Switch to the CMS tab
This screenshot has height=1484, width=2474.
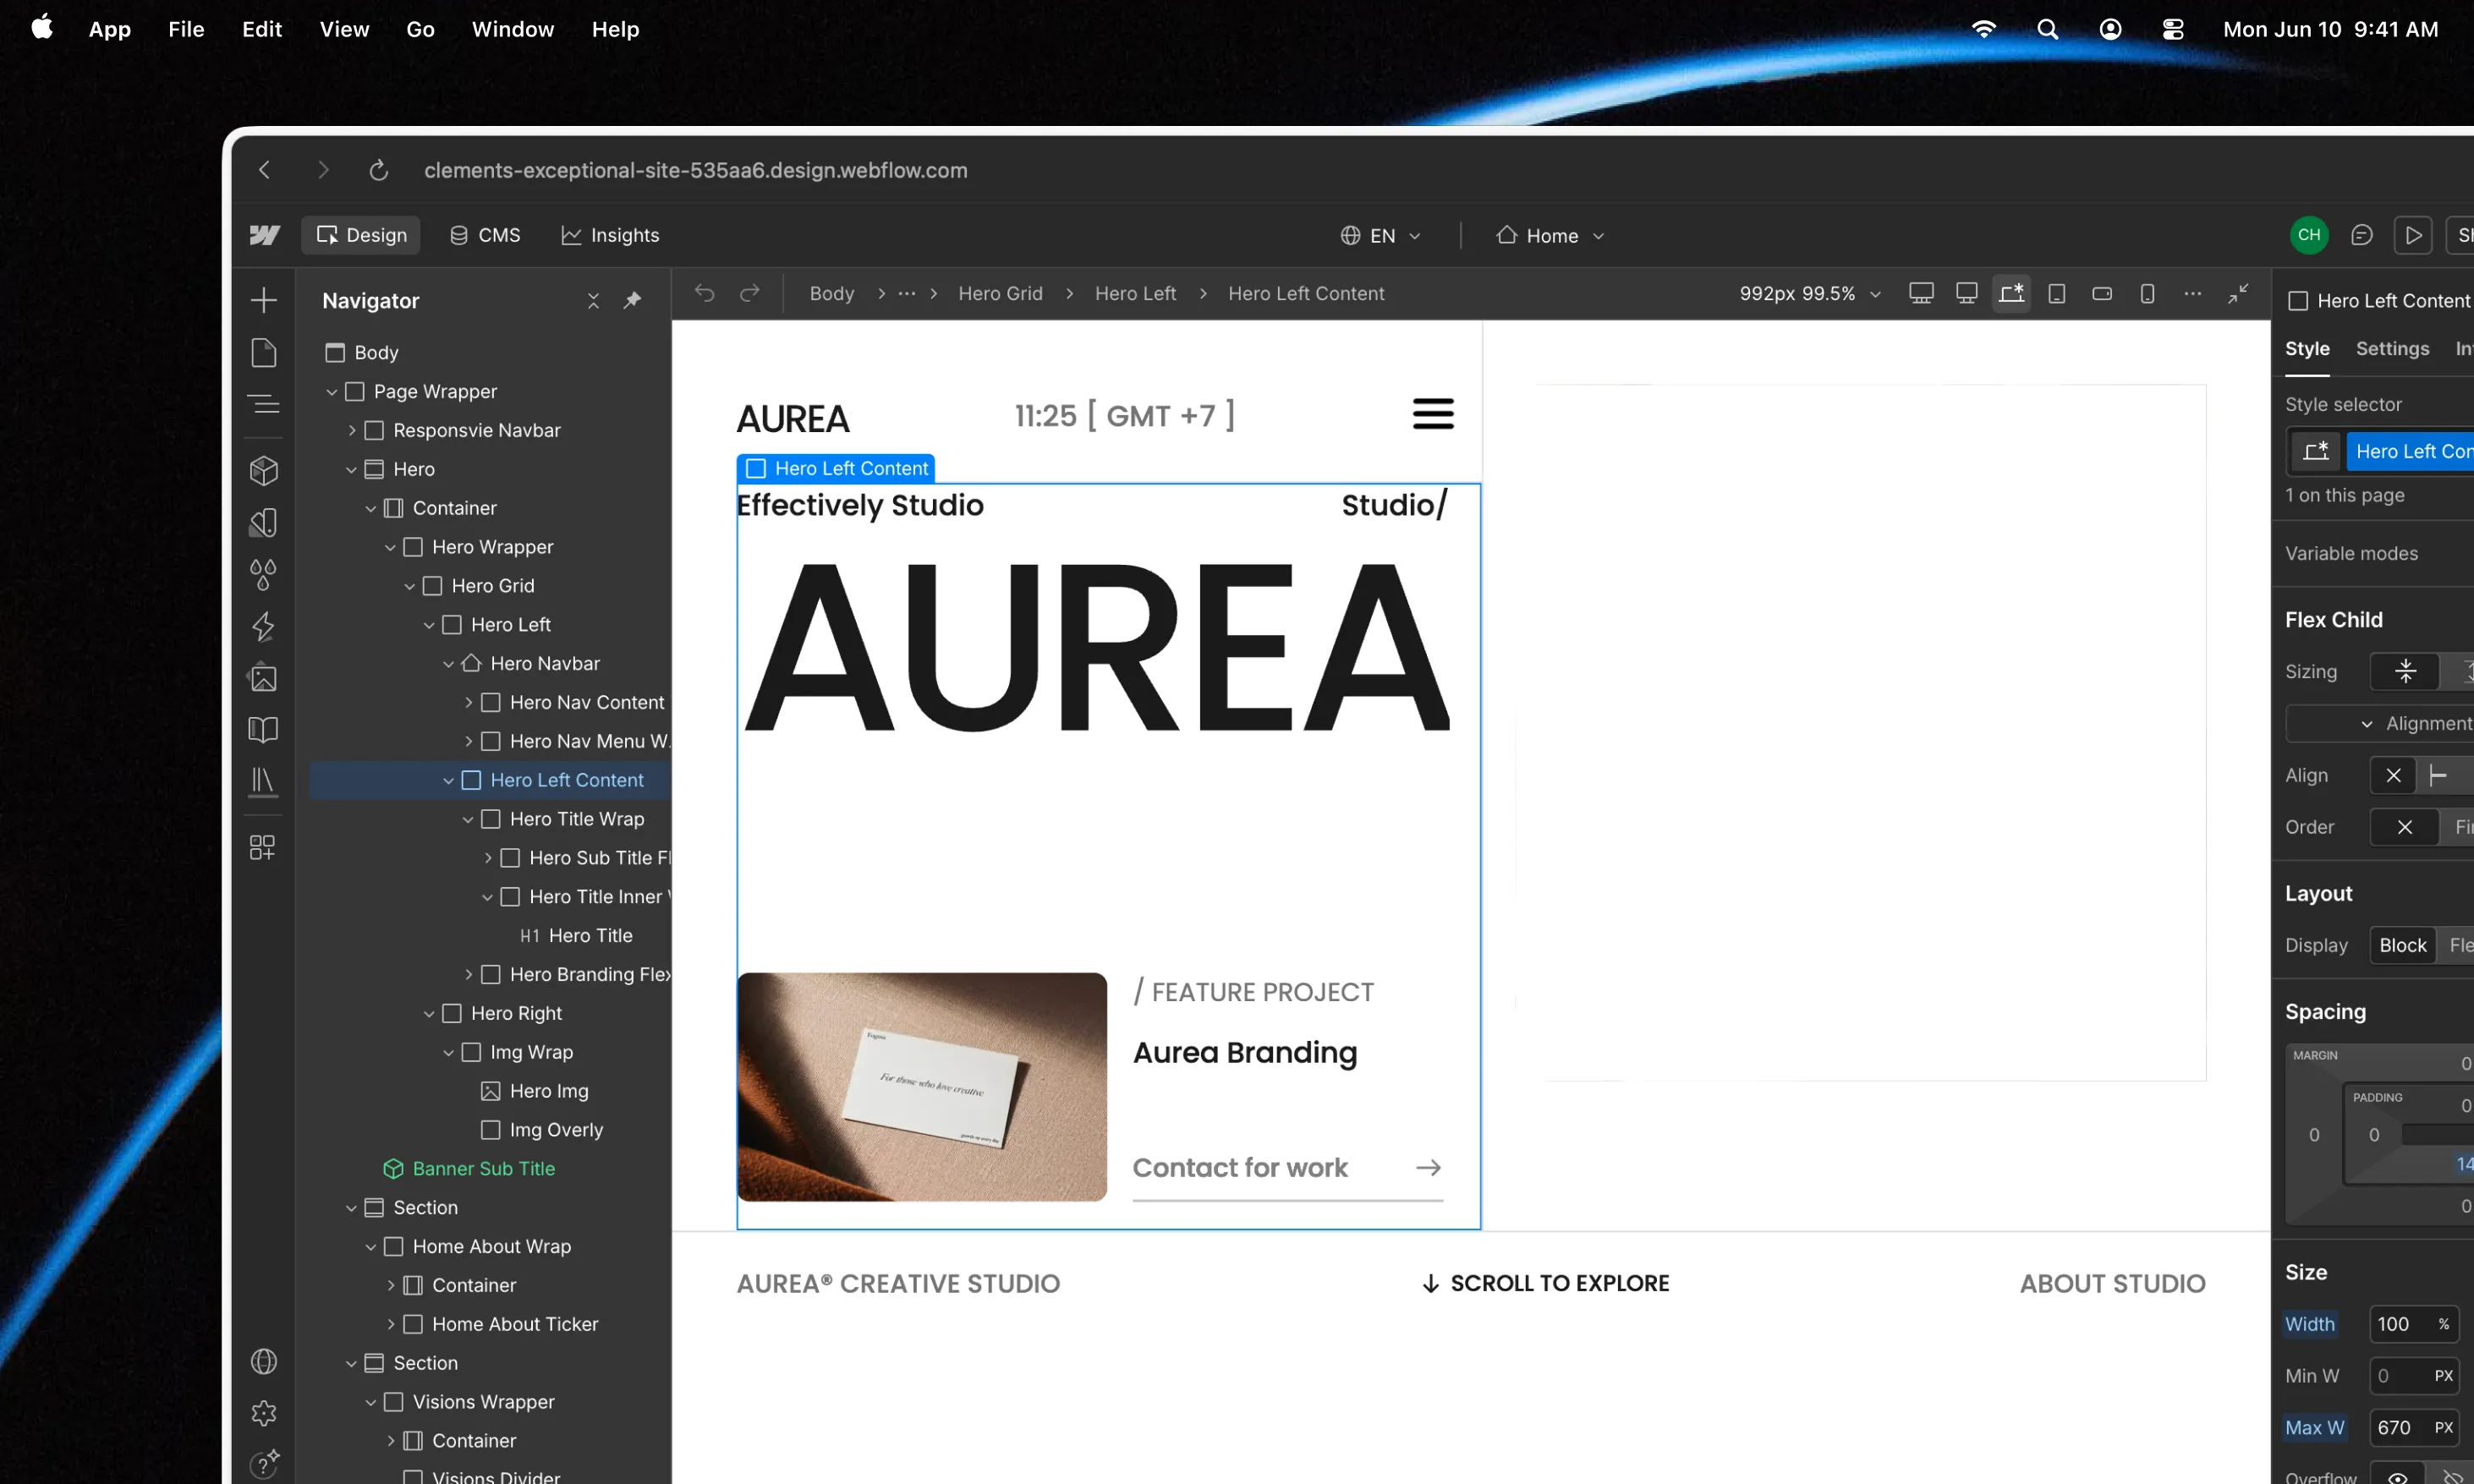485,235
